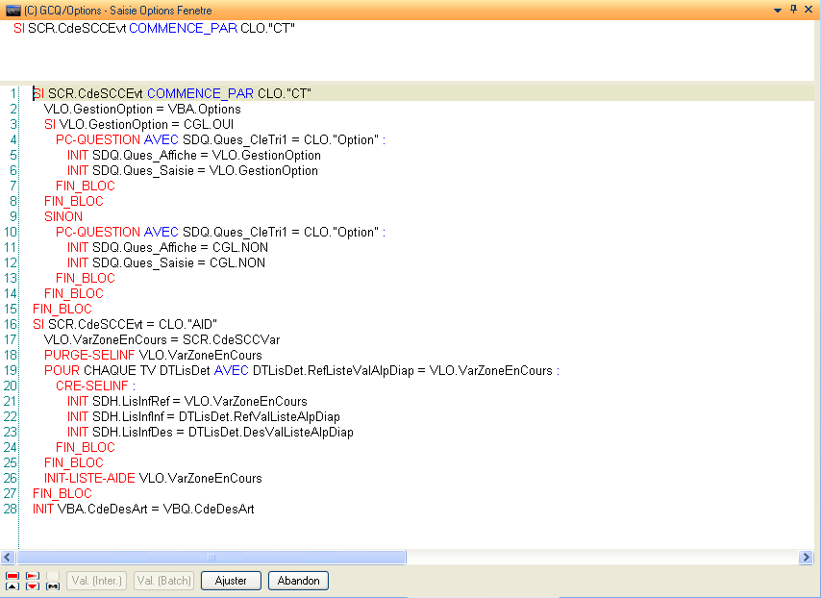The height and width of the screenshot is (598, 821).
Task: Click the red flag icon next to the marker
Action: click(32, 575)
